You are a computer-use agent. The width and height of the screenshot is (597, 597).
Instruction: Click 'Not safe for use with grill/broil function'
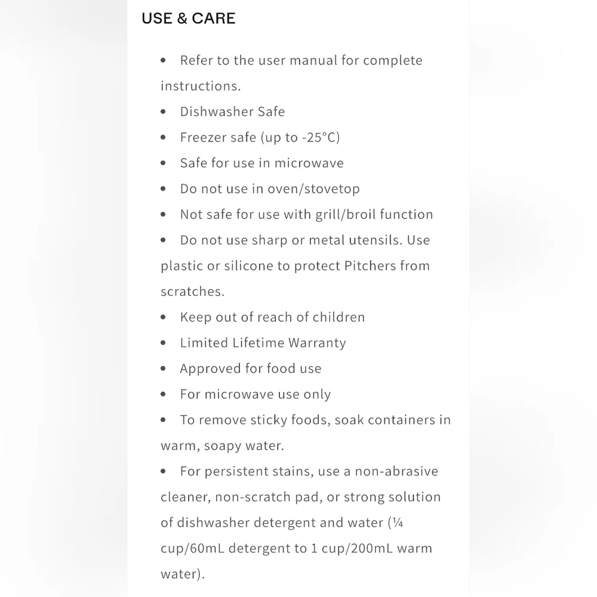(x=306, y=214)
